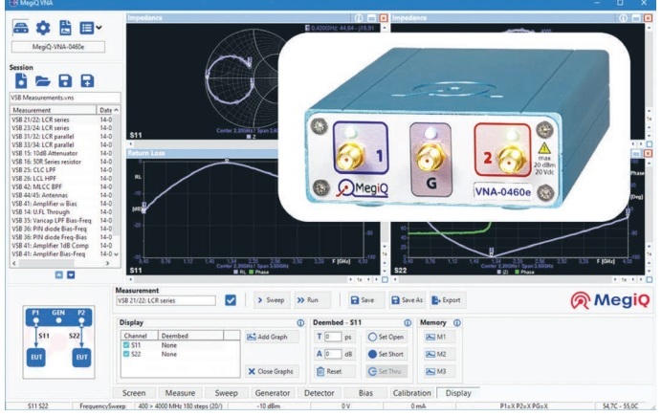Switch to the Screen tab
Viewport: 662px width, 416px height.
(x=134, y=393)
